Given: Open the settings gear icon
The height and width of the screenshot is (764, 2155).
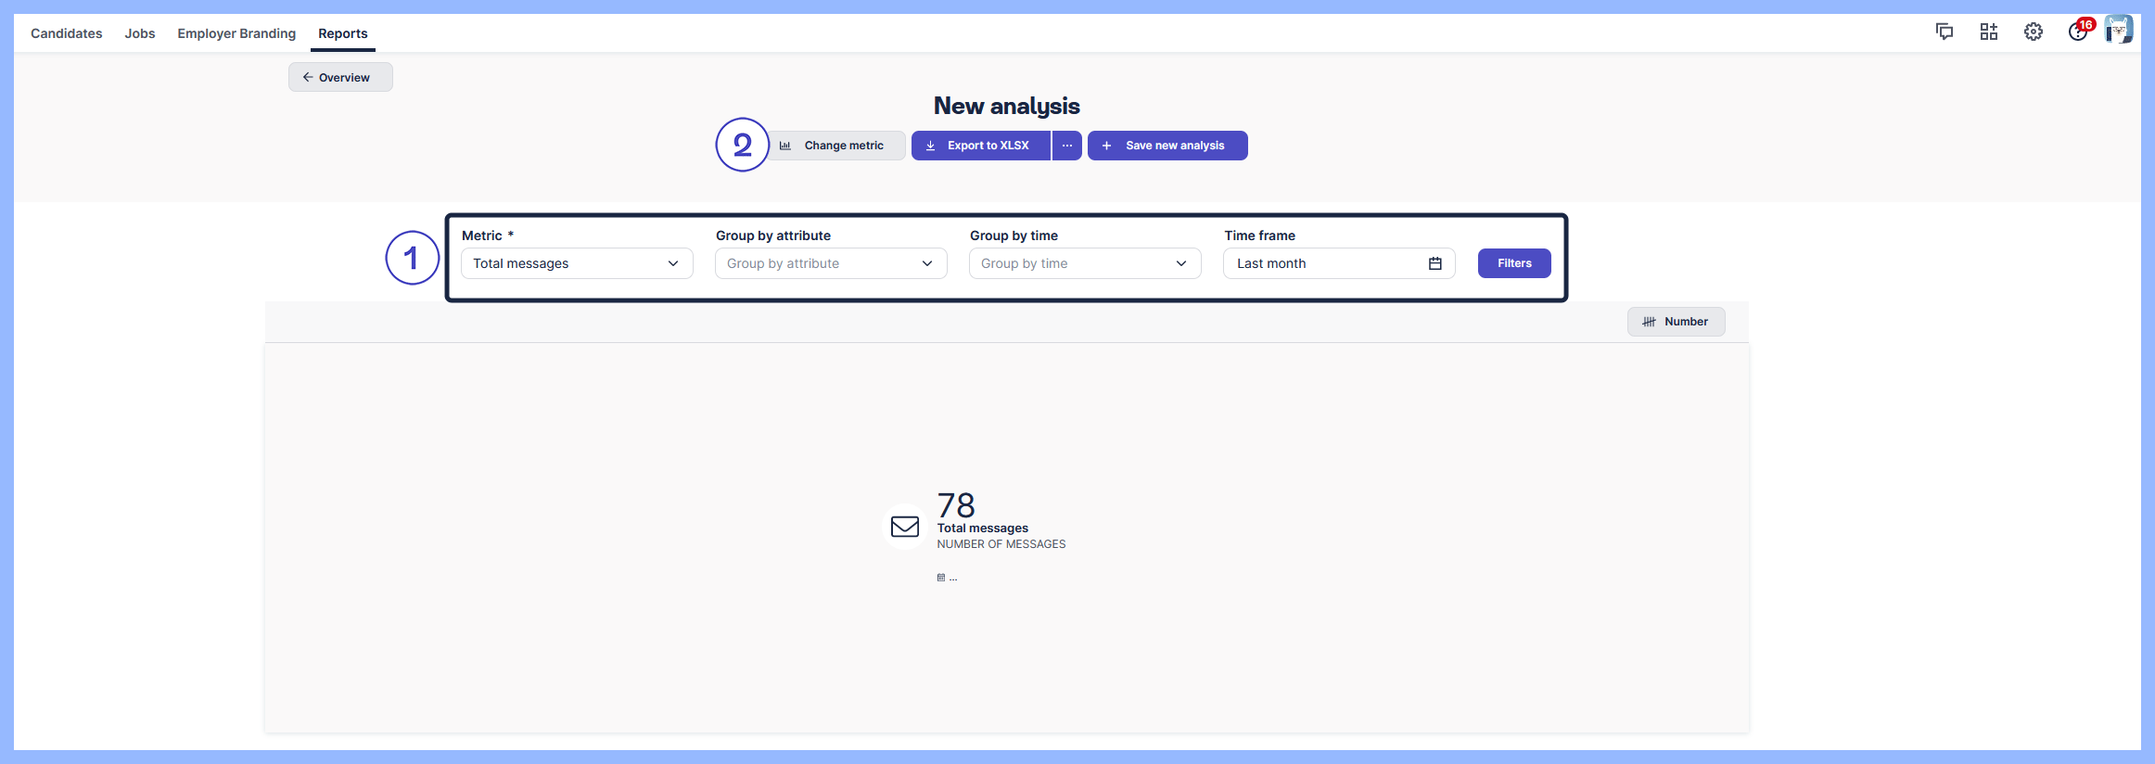Looking at the screenshot, I should click(2034, 32).
